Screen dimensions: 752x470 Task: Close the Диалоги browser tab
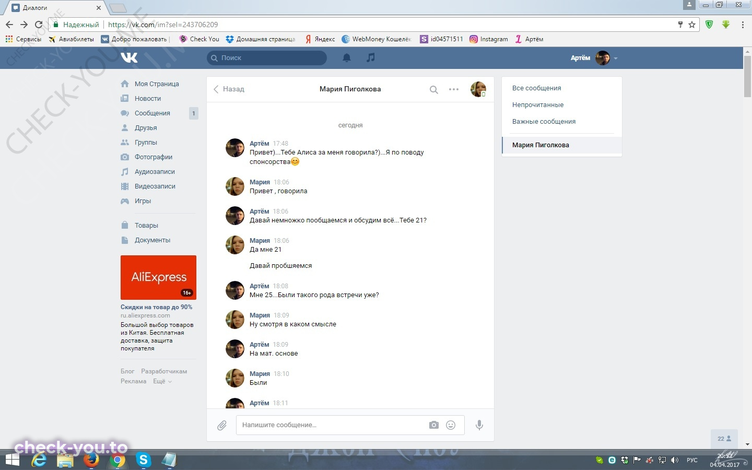tap(99, 8)
